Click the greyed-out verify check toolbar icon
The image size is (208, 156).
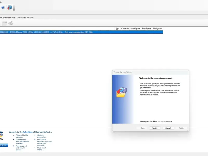coord(11,23)
